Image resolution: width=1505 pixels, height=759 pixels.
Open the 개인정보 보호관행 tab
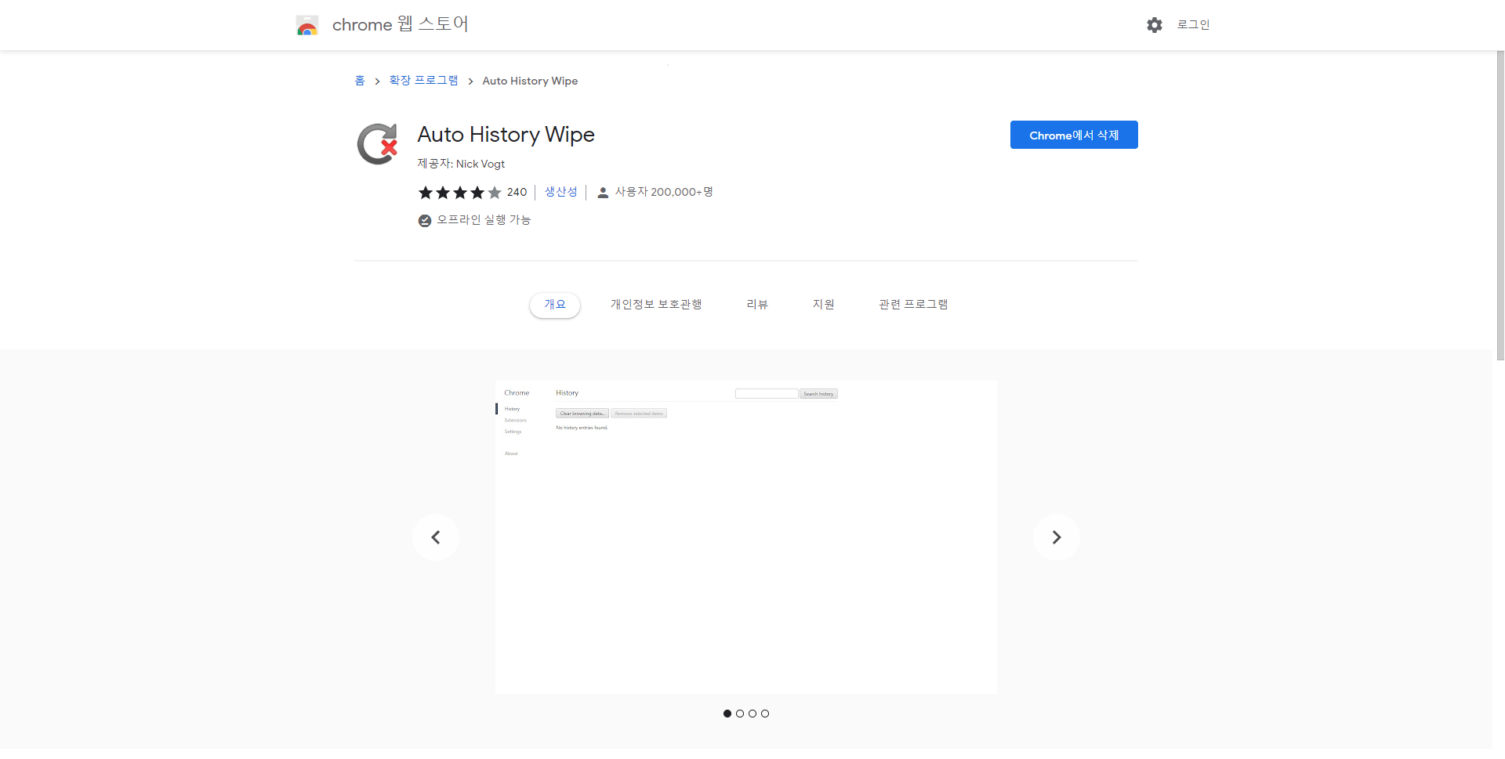656,305
